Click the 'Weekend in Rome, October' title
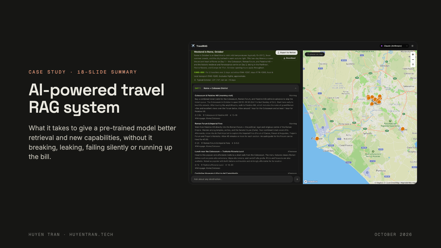Viewport: 441px width, 248px height. 209,52
